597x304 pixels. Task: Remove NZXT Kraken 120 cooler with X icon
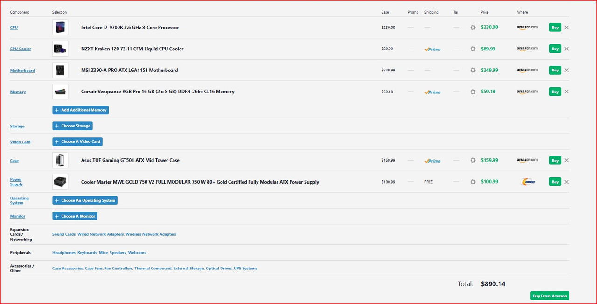(x=566, y=49)
